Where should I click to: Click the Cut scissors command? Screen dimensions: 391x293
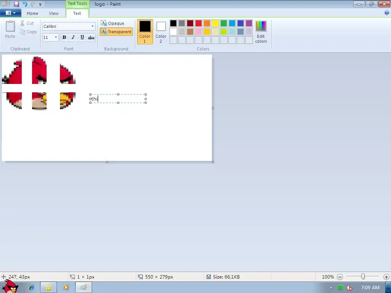click(x=27, y=23)
